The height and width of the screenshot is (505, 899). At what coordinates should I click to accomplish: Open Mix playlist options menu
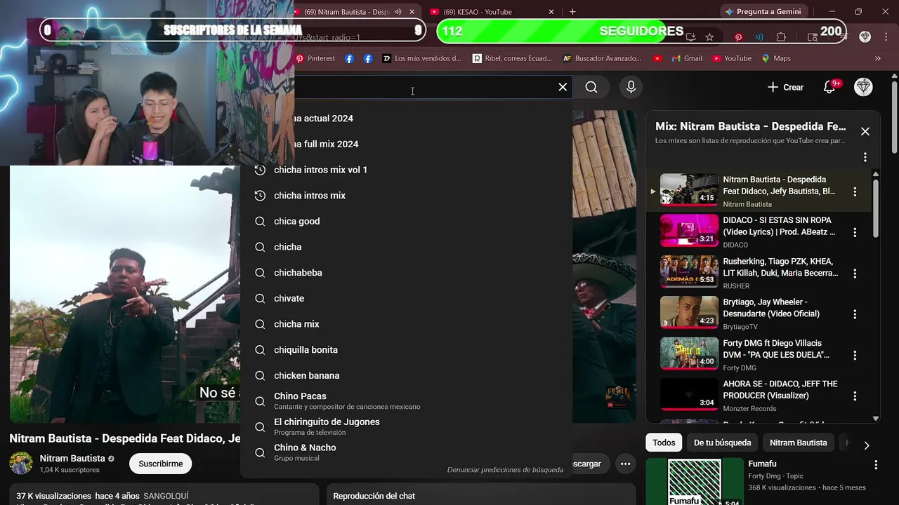[x=865, y=157]
